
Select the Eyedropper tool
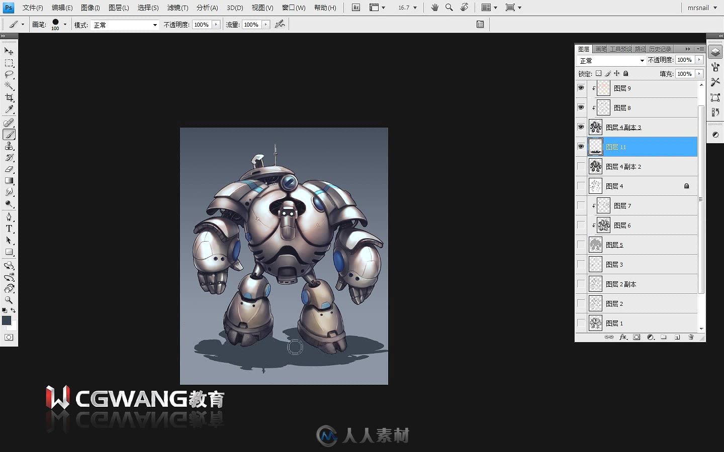coord(9,109)
